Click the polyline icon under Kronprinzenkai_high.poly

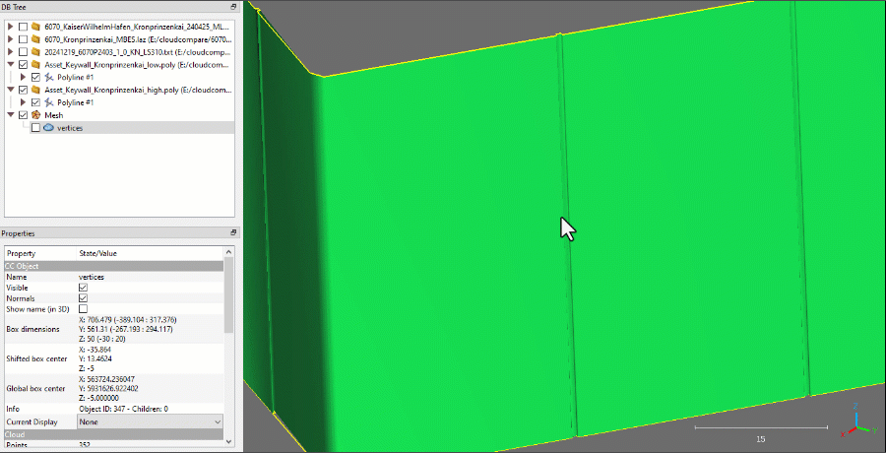coord(49,102)
